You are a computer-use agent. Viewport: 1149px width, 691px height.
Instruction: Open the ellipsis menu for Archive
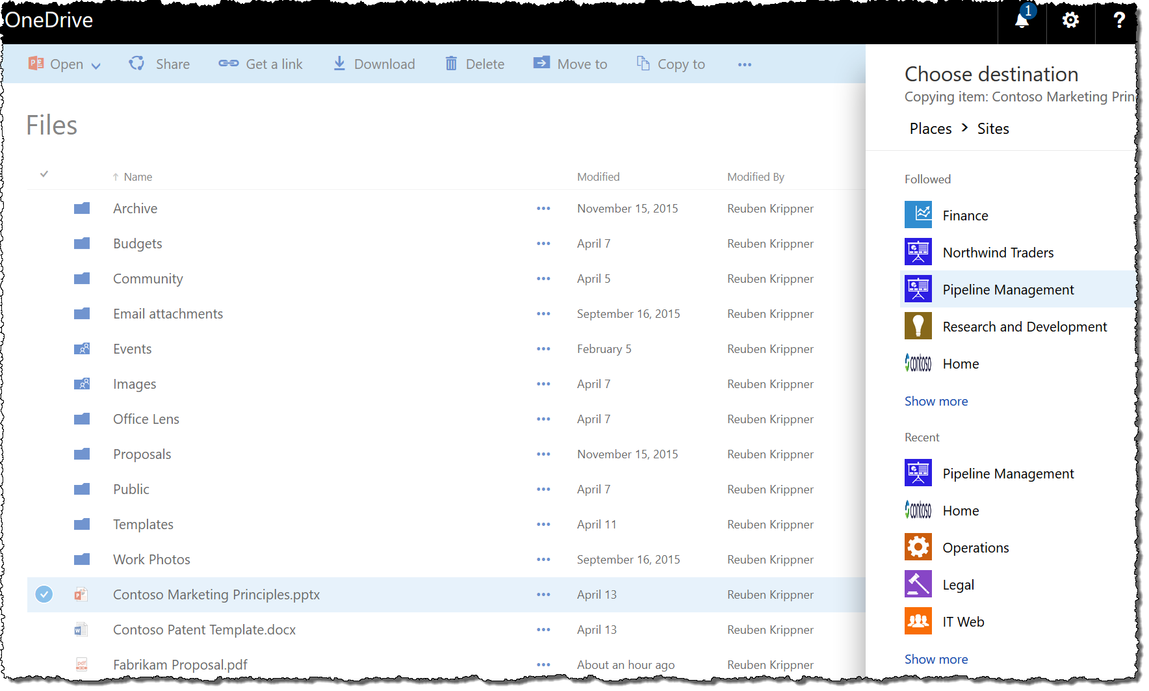tap(543, 209)
